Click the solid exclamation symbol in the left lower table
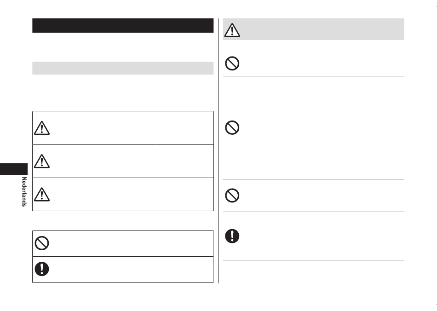Image resolution: width=437 pixels, height=311 pixels. pyautogui.click(x=42, y=269)
